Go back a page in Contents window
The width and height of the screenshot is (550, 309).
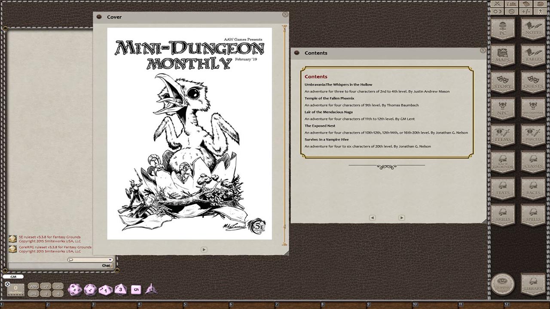tap(372, 218)
